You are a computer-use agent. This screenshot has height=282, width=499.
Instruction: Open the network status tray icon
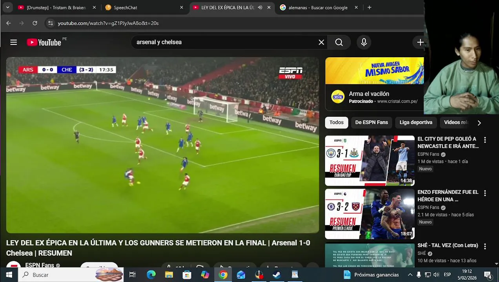[x=428, y=275]
